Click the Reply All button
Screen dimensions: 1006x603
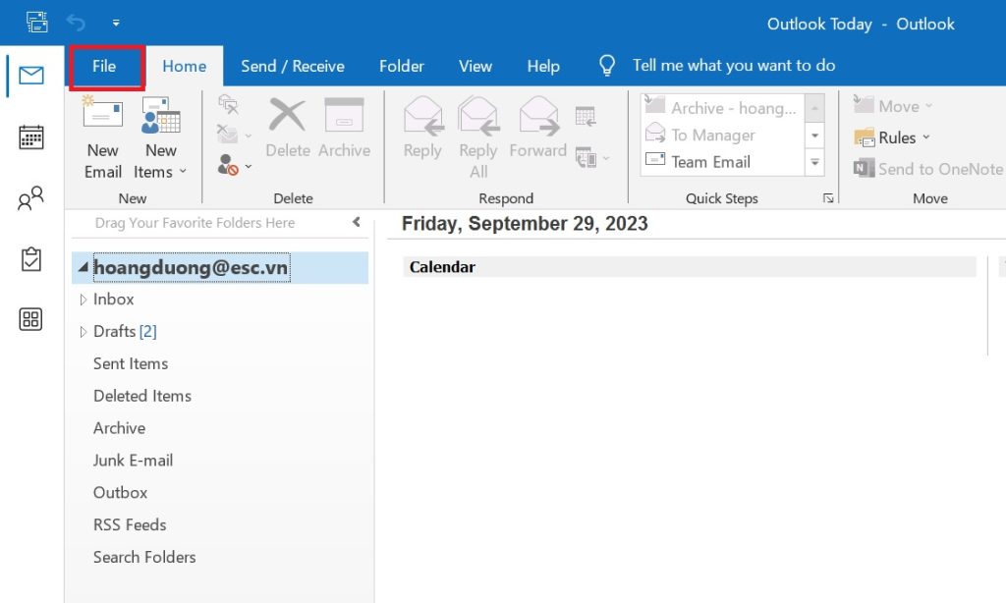click(x=478, y=137)
